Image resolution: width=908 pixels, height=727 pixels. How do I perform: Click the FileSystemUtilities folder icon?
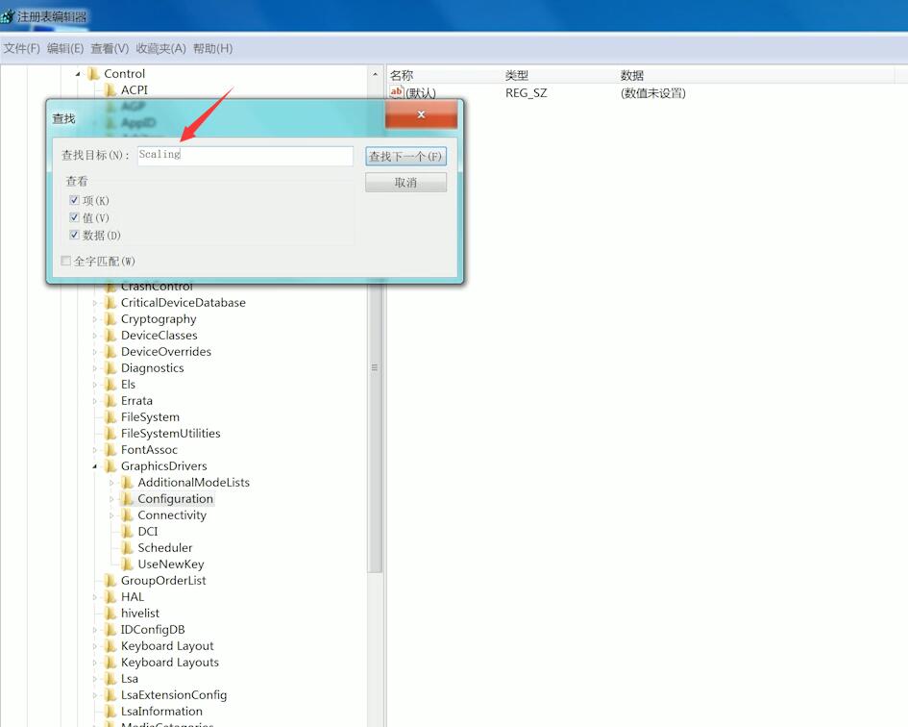tap(110, 433)
